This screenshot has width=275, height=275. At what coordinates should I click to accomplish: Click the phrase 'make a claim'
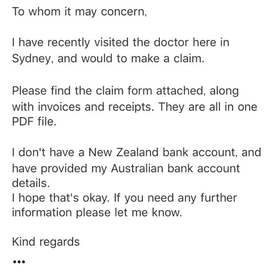[x=168, y=58]
